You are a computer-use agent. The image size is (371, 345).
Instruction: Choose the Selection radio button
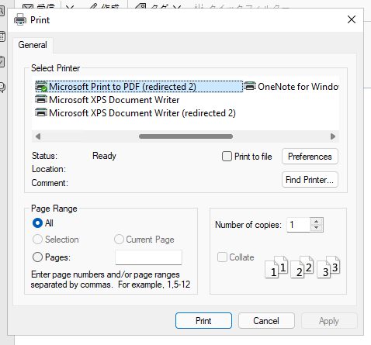pyautogui.click(x=37, y=240)
